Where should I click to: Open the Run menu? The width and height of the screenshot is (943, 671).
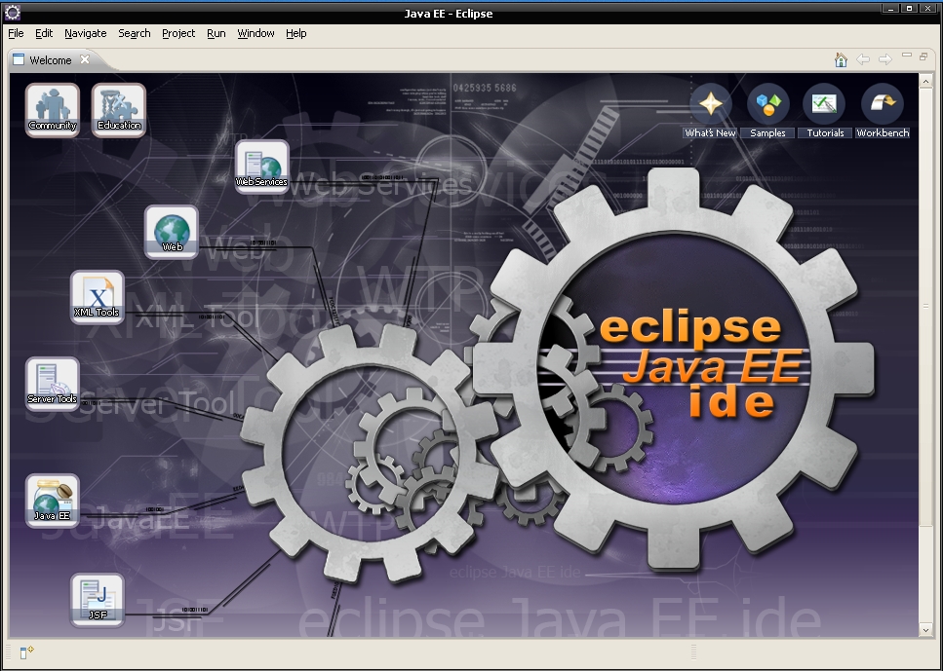[x=216, y=33]
